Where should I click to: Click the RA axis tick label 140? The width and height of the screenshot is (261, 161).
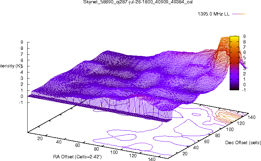(x=152, y=159)
